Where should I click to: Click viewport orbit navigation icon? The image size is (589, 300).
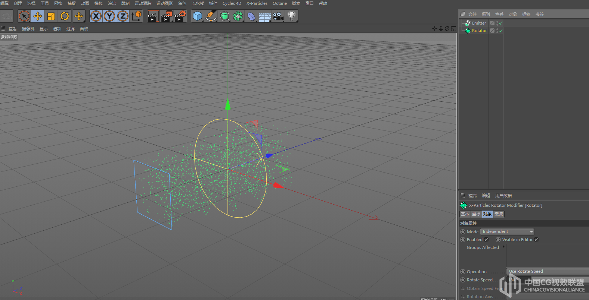click(447, 29)
